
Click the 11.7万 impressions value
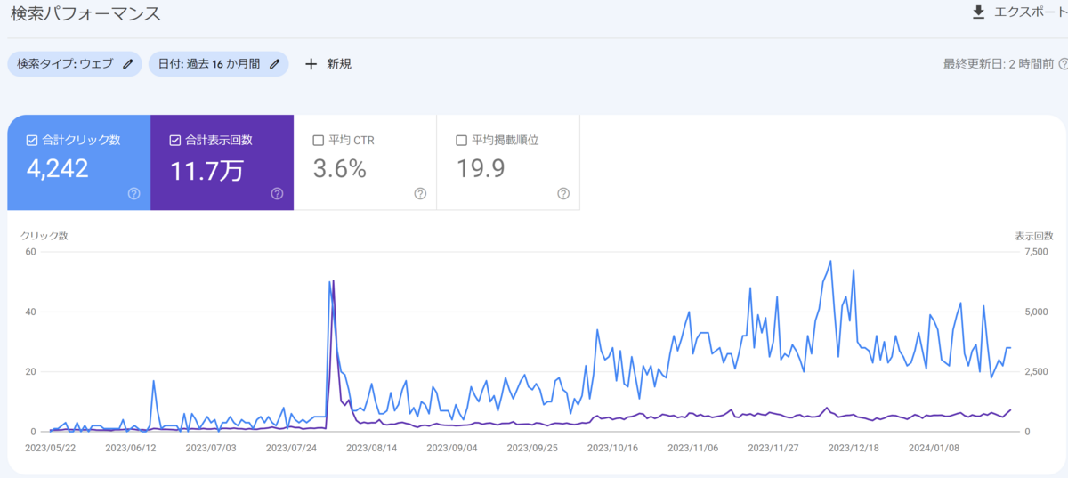click(x=206, y=170)
